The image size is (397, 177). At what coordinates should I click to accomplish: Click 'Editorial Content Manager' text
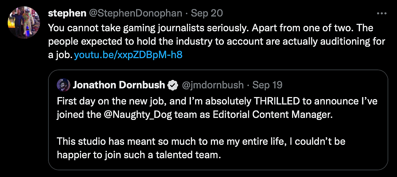272,115
